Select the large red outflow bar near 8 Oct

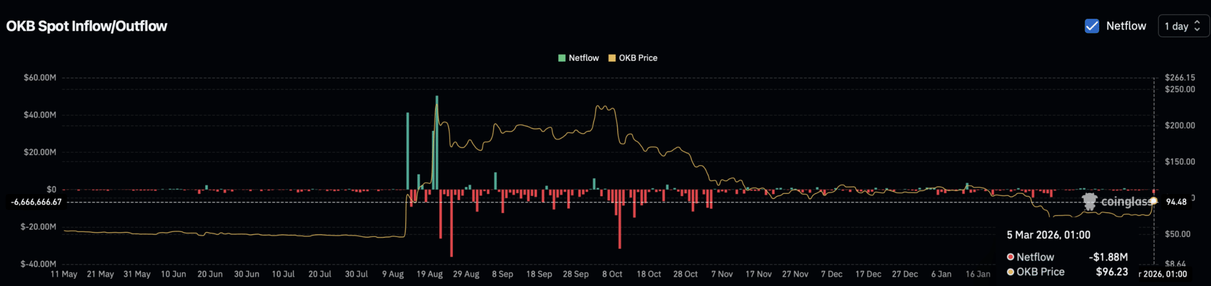tap(620, 219)
